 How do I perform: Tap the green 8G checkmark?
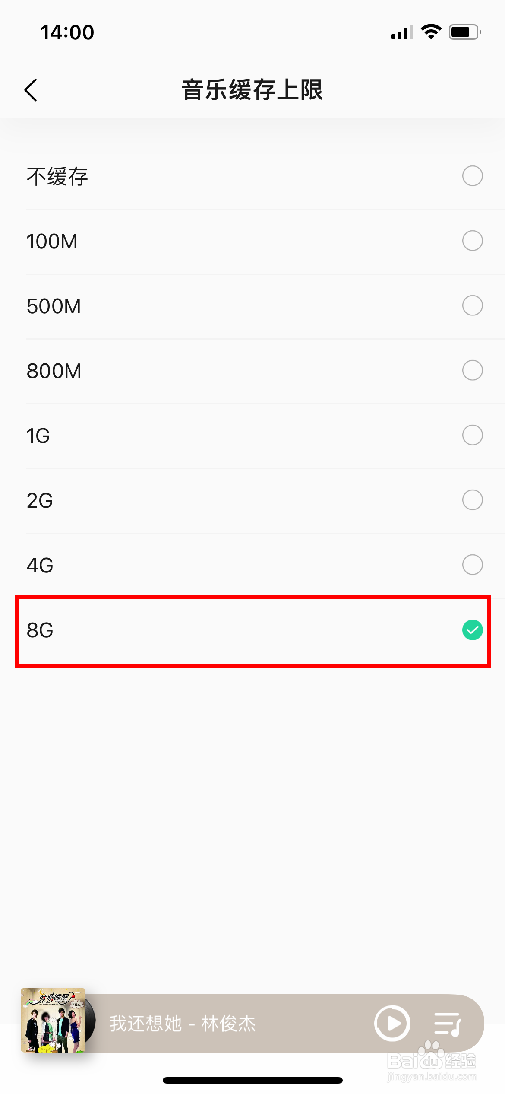click(472, 630)
